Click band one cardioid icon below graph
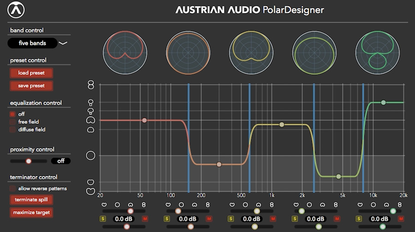Screen dimensions: 415x232 (130, 205)
